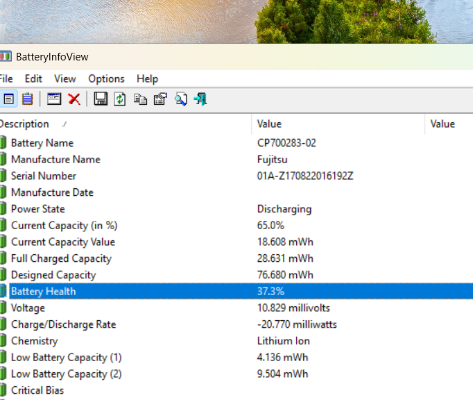This screenshot has height=400, width=473.
Task: Open the View menu
Action: 65,79
